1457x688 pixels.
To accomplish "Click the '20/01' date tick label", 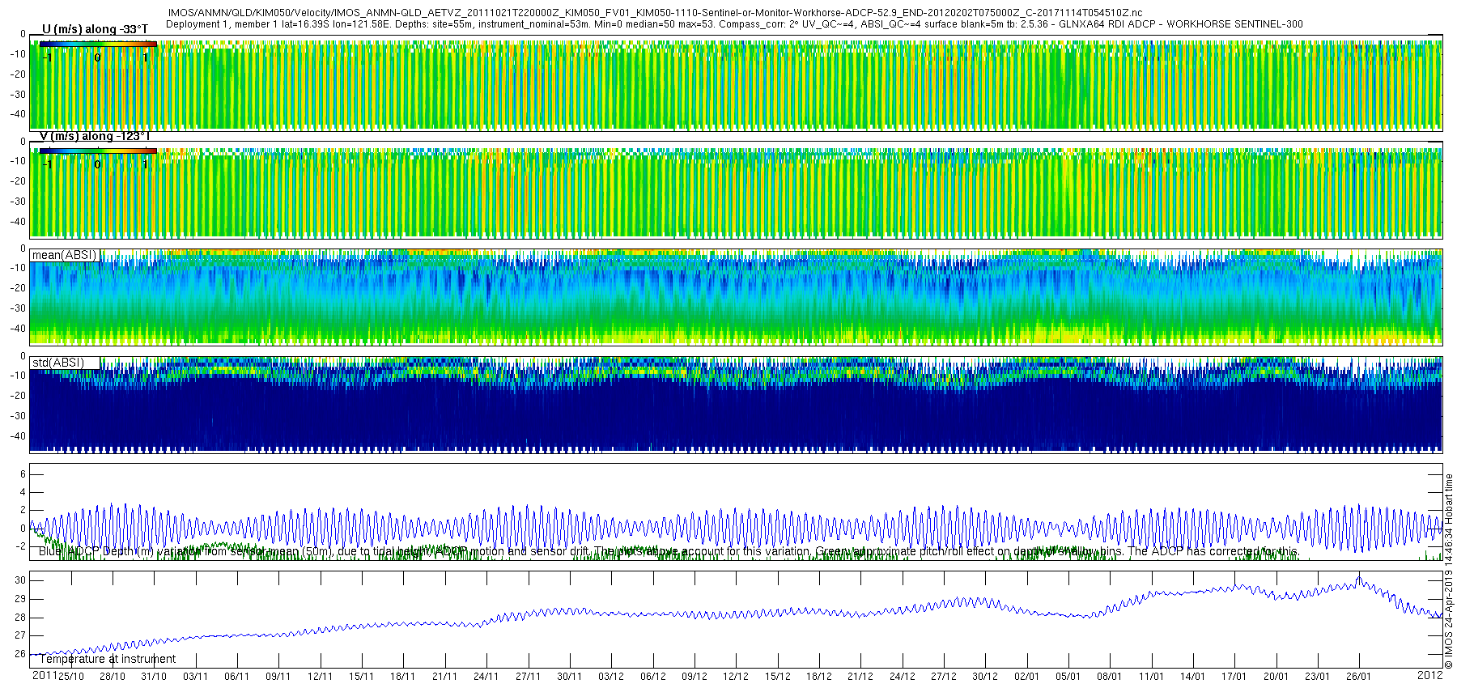I will pyautogui.click(x=1276, y=677).
